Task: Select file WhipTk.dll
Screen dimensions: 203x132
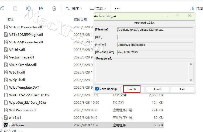Action: click(x=17, y=80)
